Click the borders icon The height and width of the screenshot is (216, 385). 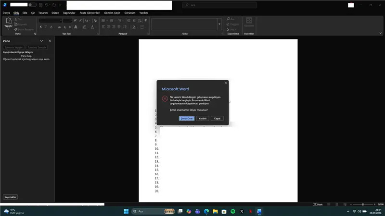142,27
